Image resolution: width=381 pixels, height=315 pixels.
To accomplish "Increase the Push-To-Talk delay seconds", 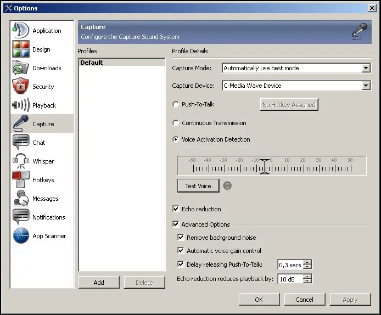I will [307, 262].
